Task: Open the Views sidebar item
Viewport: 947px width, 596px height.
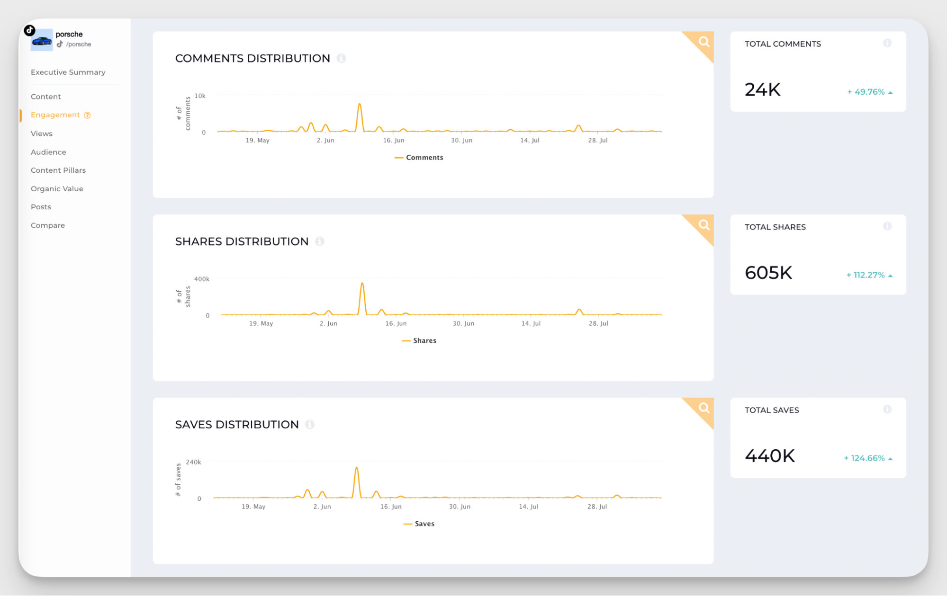Action: coord(42,134)
